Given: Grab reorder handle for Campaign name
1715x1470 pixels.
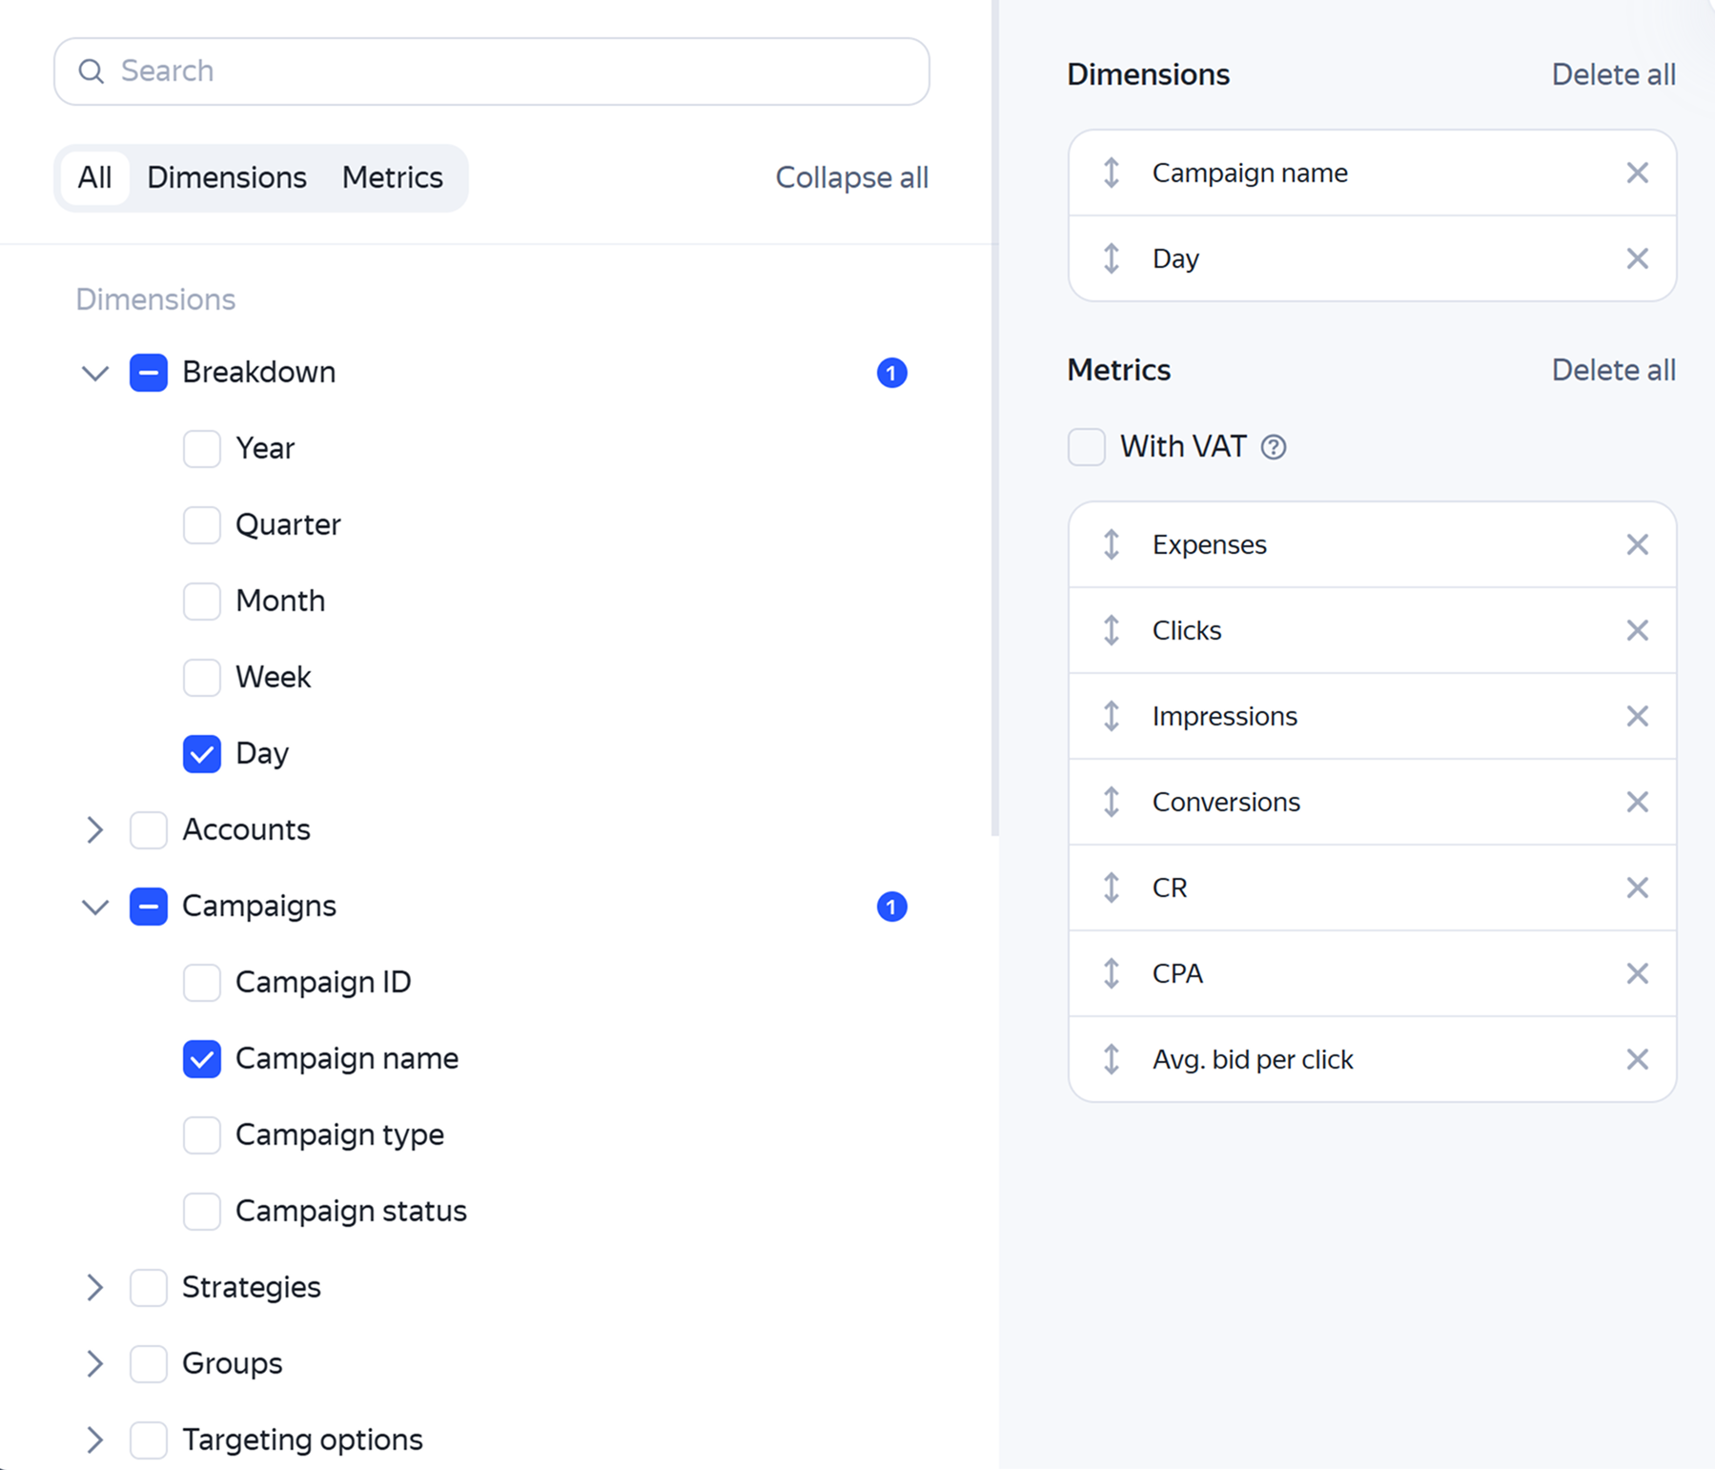Looking at the screenshot, I should [1112, 173].
